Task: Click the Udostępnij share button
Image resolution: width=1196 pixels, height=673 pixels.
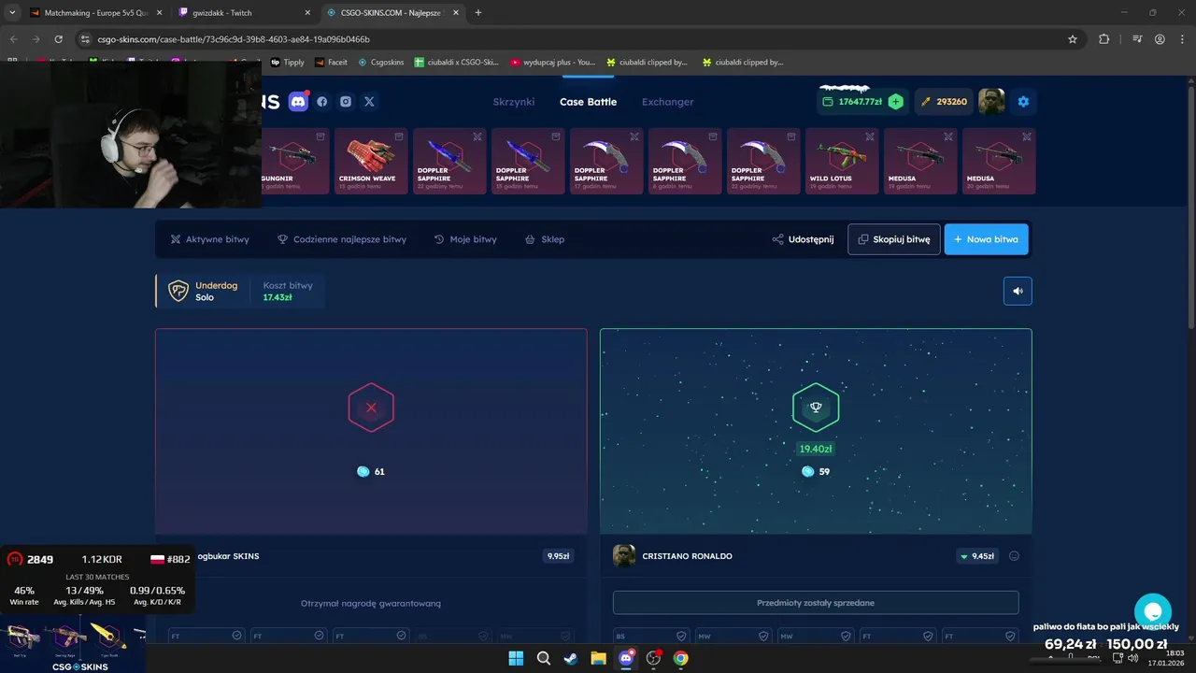Action: pos(804,239)
